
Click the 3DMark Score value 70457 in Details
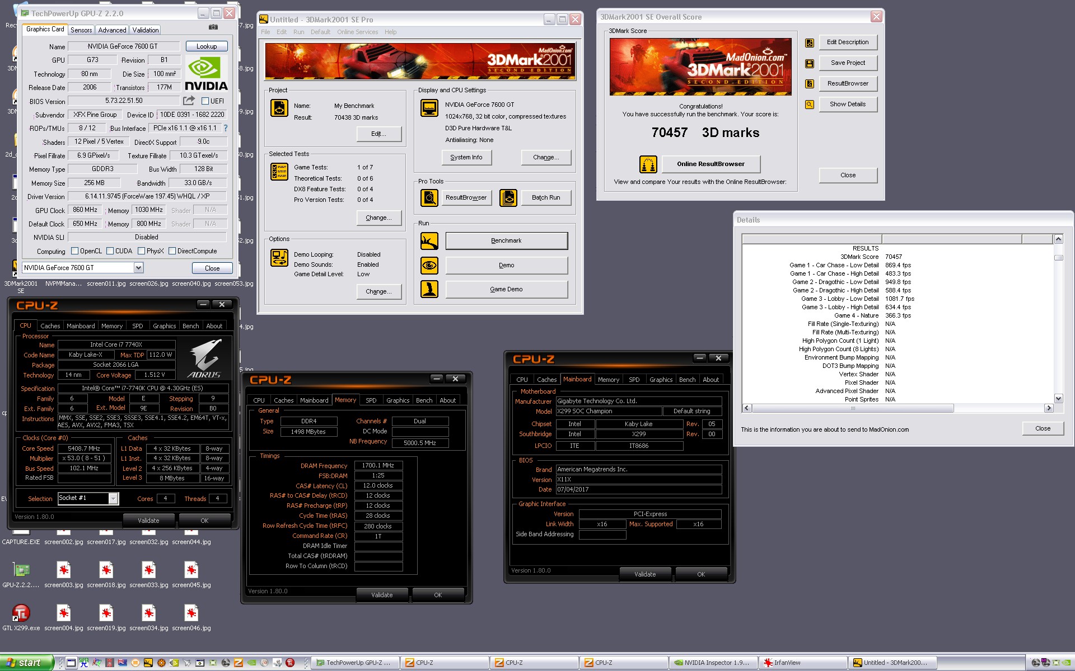pyautogui.click(x=894, y=257)
